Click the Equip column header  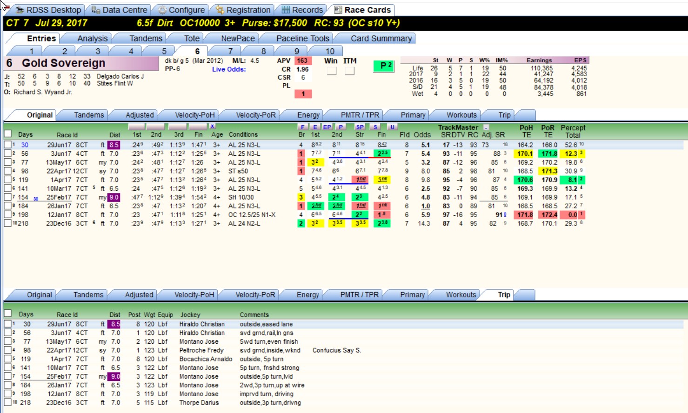(165, 315)
